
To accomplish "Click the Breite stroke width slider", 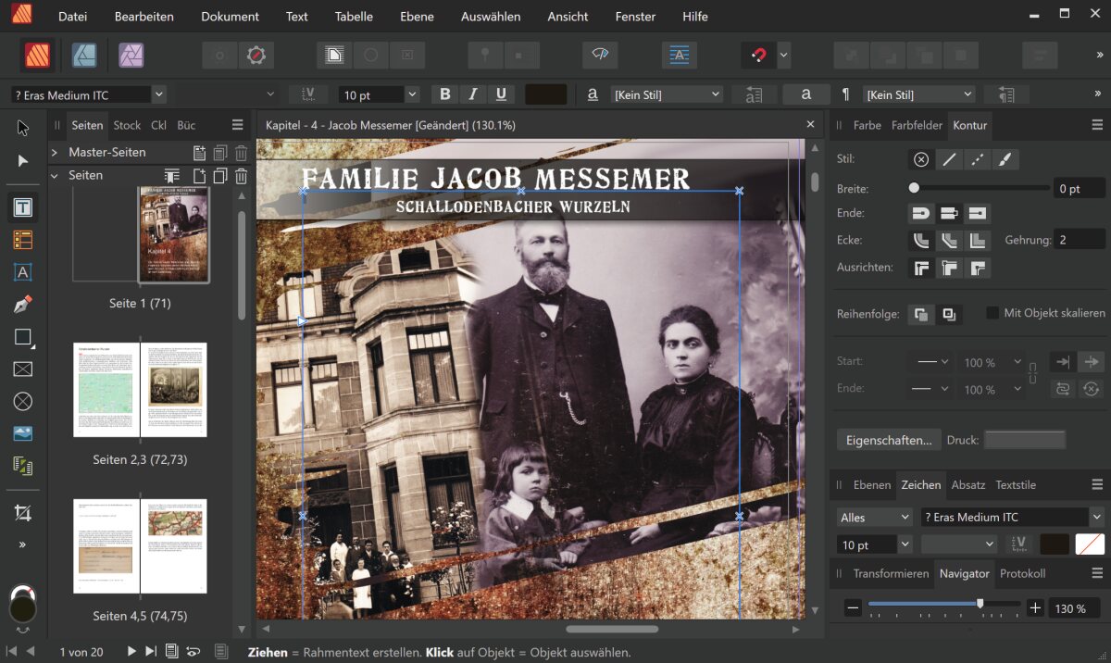I will coord(981,188).
